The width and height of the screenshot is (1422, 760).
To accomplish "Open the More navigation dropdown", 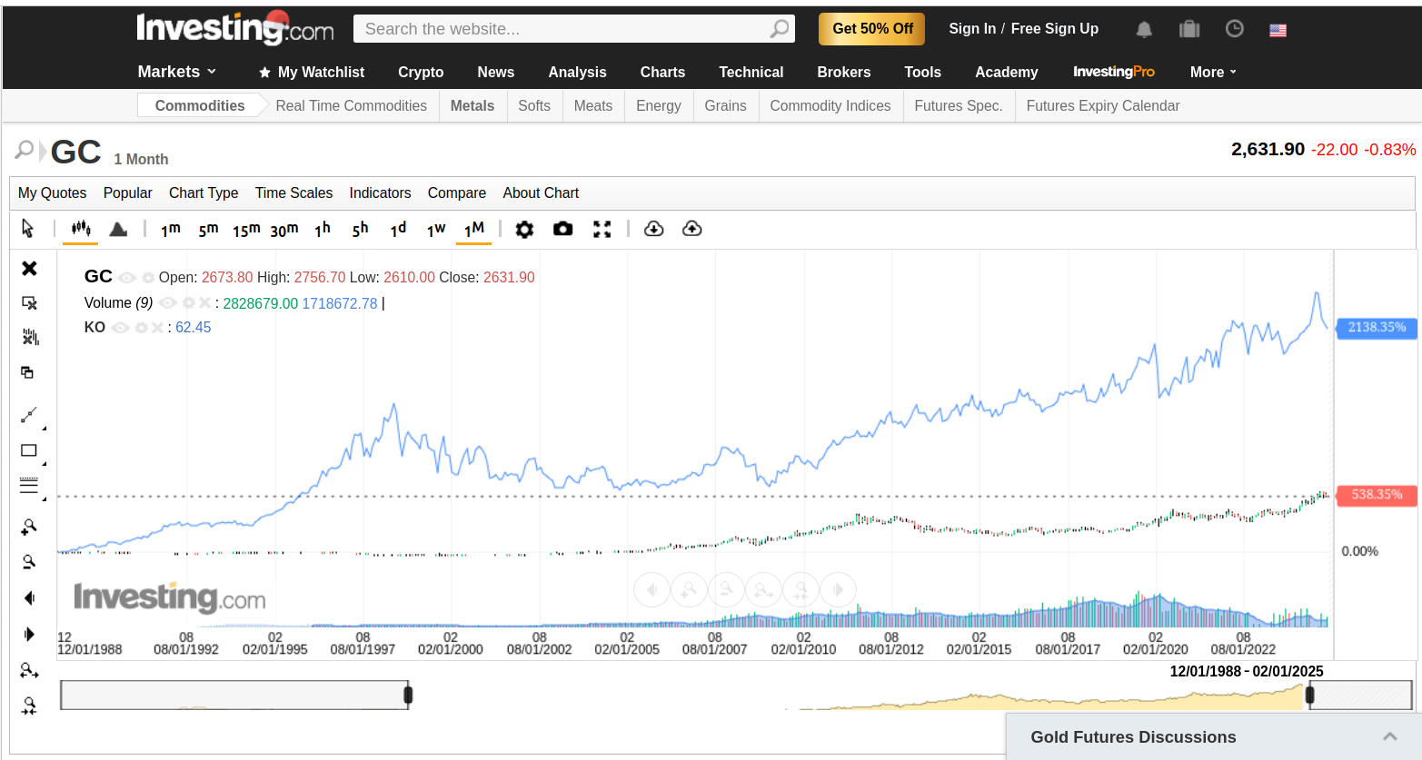I will [x=1213, y=72].
